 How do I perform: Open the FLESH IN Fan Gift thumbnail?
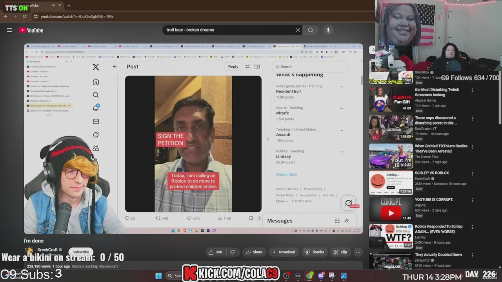point(391,99)
